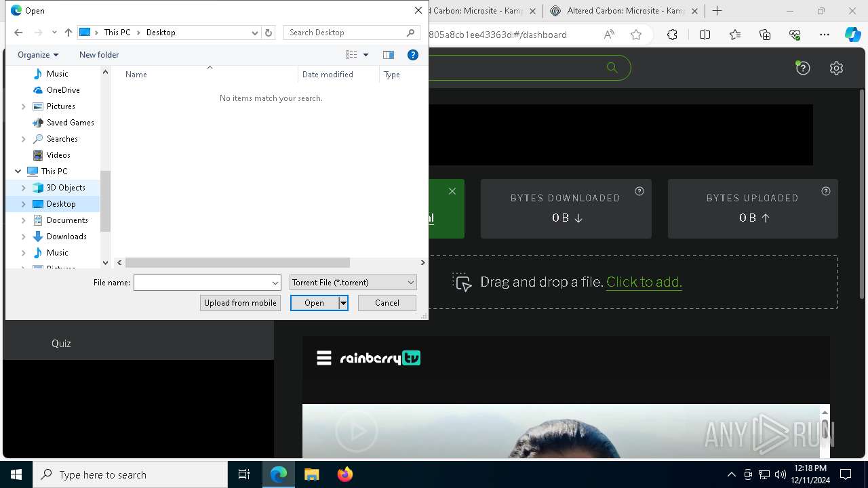Go back using the dialog's back arrow
Image resolution: width=868 pixels, height=488 pixels.
[x=18, y=33]
